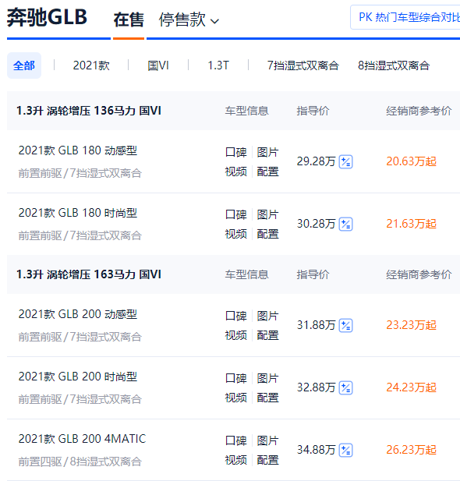The image size is (460, 481).
Task: Click guide price 34.88万
Action: [316, 450]
